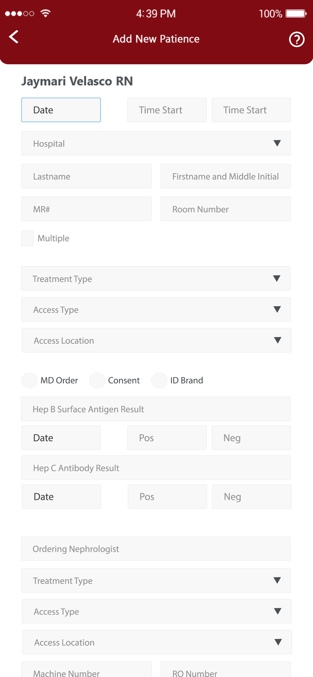Open the first Treatment Type dropdown
Screen dimensions: 313x677
pyautogui.click(x=156, y=278)
